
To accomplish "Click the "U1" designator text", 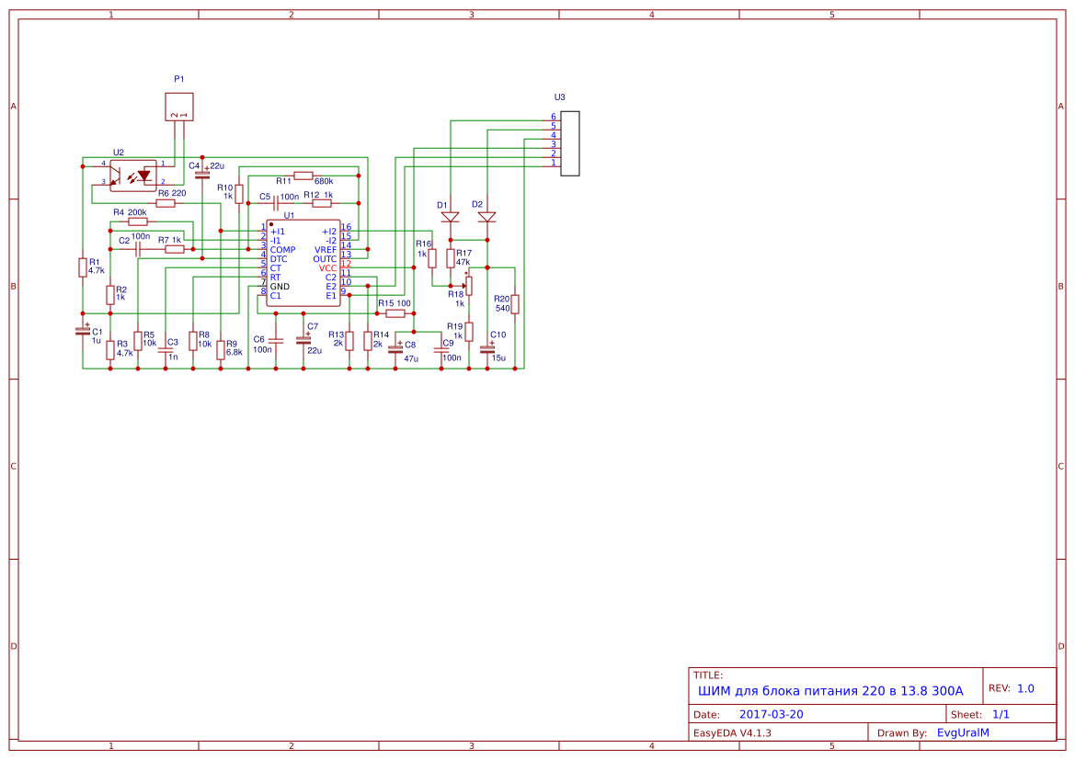I will tap(290, 215).
